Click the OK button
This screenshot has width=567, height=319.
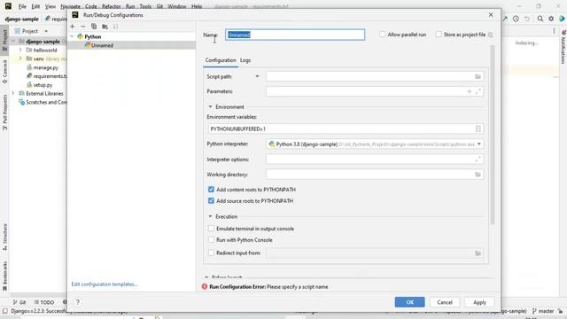click(409, 302)
